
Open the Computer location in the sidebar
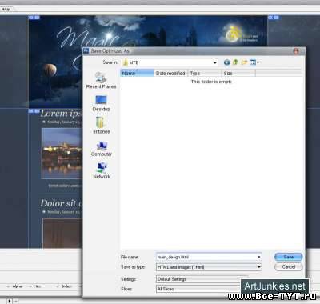102,149
